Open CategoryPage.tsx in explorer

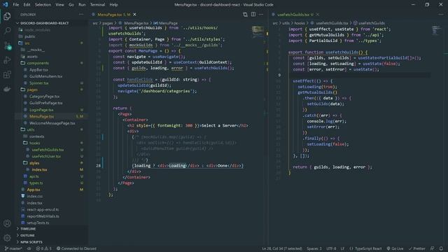point(44,97)
